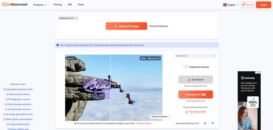Open the Tools menu item
Screen dimensions: 273x130
[x=81, y=5]
